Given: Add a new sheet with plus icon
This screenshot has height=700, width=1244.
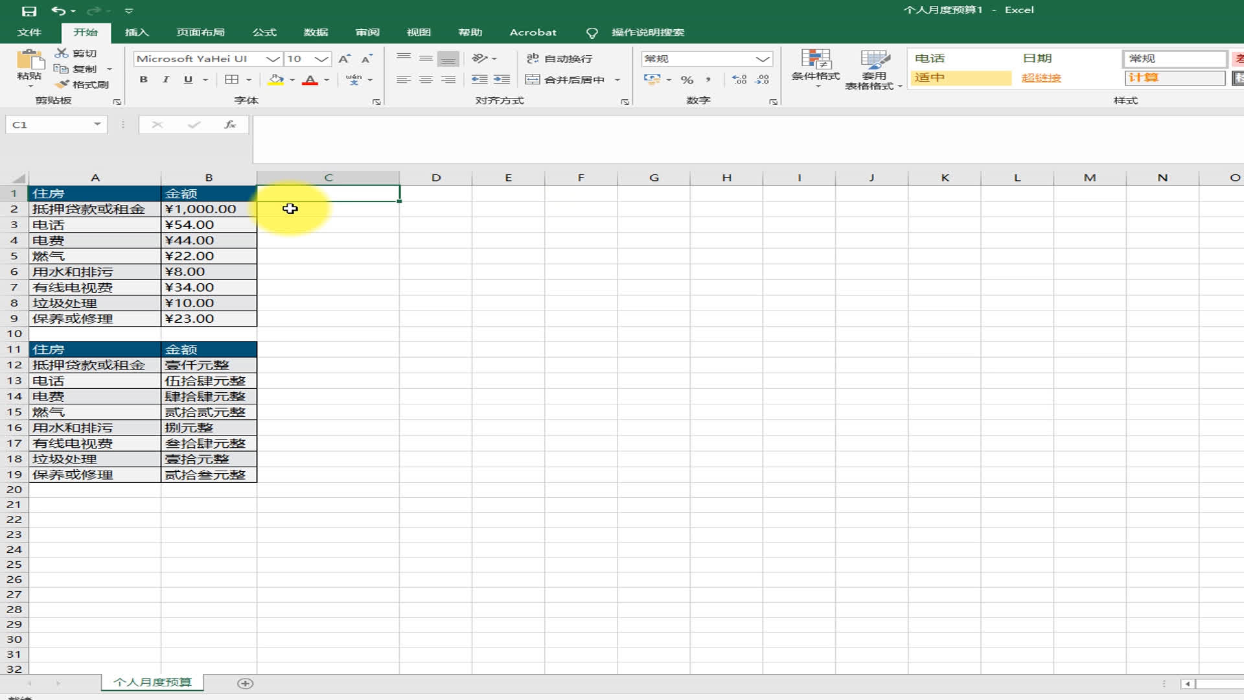Looking at the screenshot, I should [x=245, y=683].
